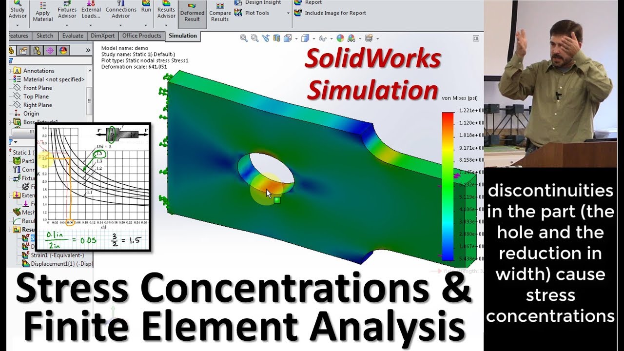Screen dimensions: 624x351
Task: Click the green probe marker on the model
Action: 276,200
